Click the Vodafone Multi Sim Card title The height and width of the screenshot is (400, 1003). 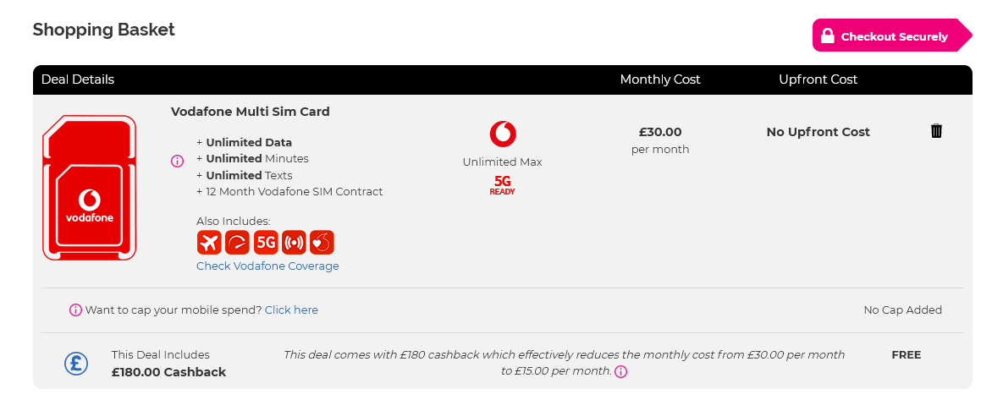tap(250, 111)
